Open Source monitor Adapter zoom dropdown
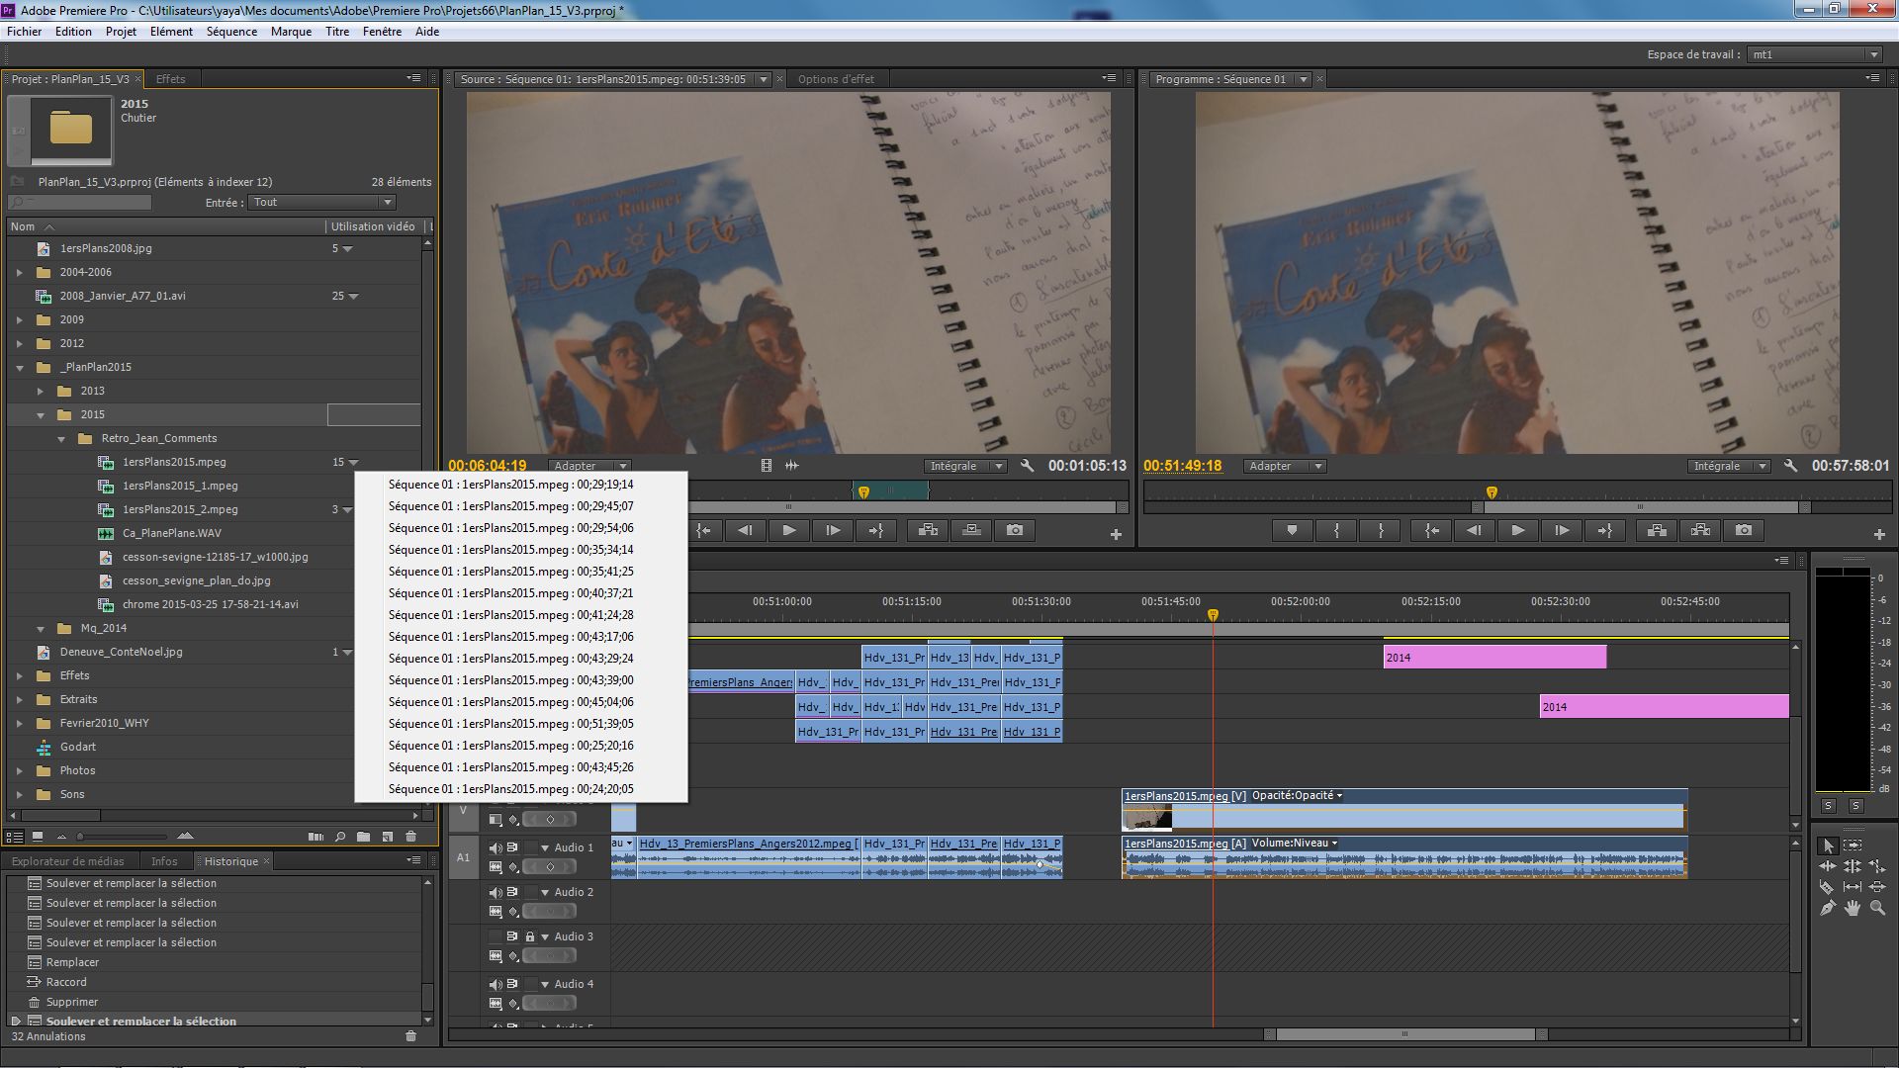Screen dimensions: 1899x1068 point(589,466)
